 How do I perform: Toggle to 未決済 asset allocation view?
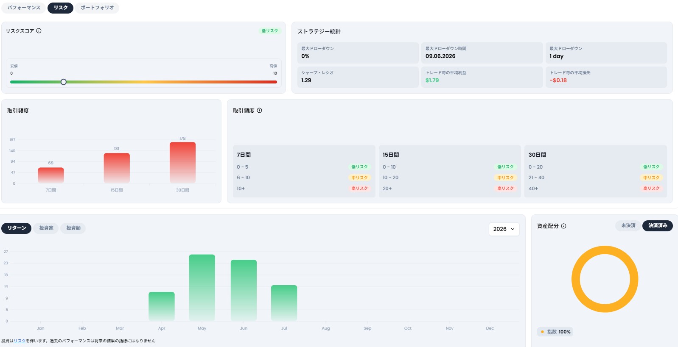628,225
